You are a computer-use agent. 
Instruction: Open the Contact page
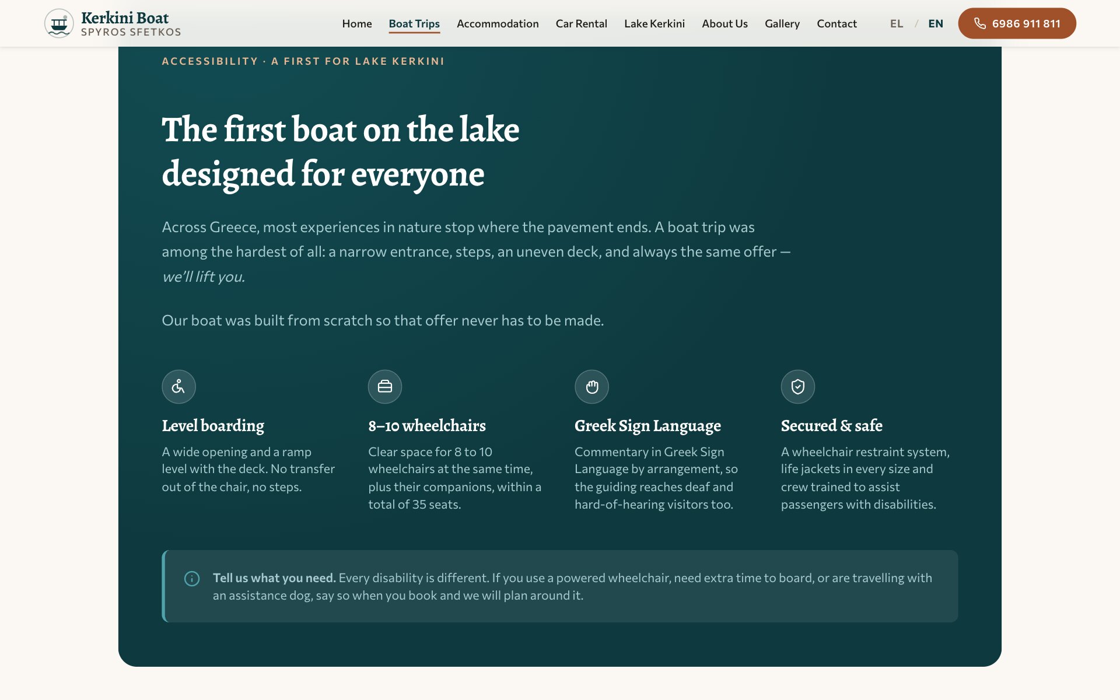tap(836, 23)
